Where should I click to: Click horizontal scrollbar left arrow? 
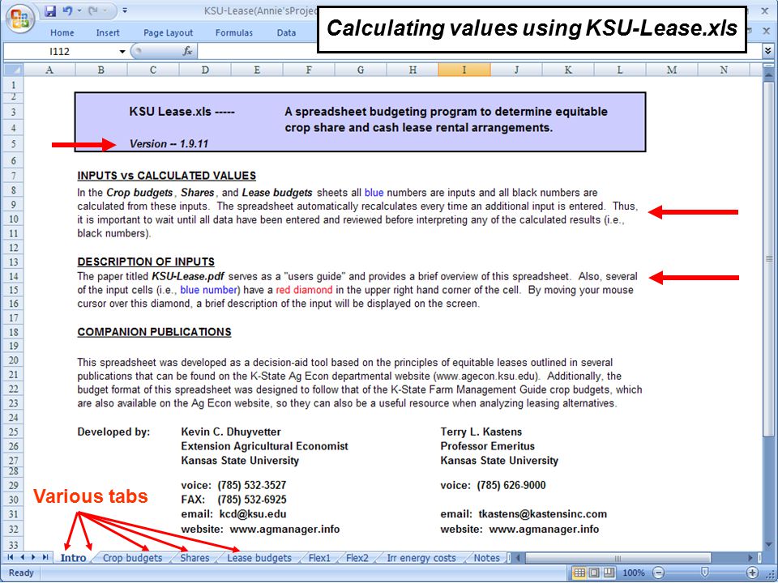519,558
